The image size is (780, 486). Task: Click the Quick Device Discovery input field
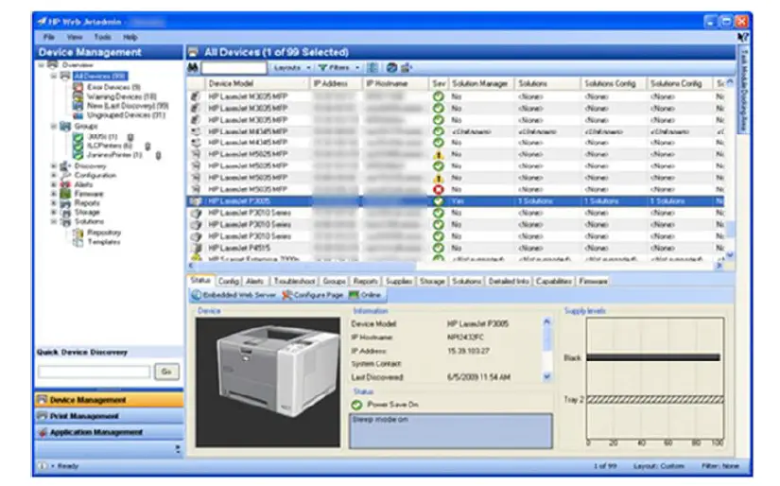click(94, 372)
